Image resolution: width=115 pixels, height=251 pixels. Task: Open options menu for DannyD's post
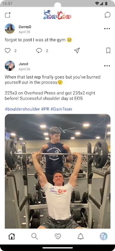[107, 29]
